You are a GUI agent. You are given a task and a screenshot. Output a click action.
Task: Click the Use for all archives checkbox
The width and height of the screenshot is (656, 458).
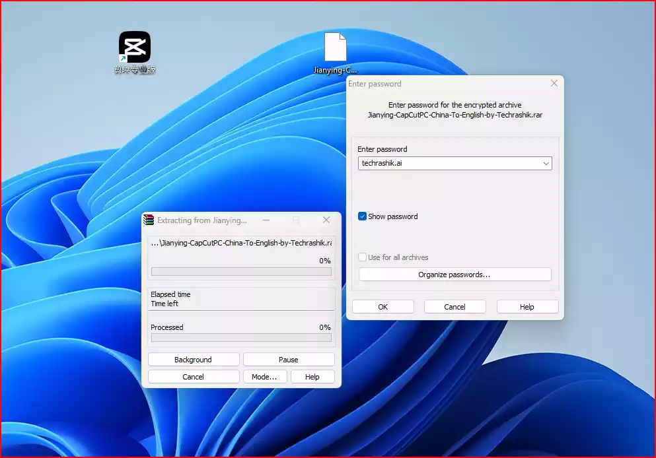362,257
